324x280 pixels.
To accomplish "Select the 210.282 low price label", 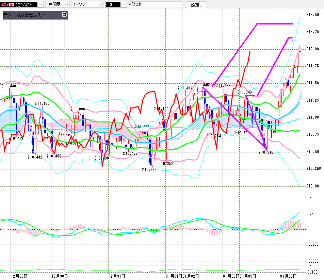I will (x=149, y=169).
